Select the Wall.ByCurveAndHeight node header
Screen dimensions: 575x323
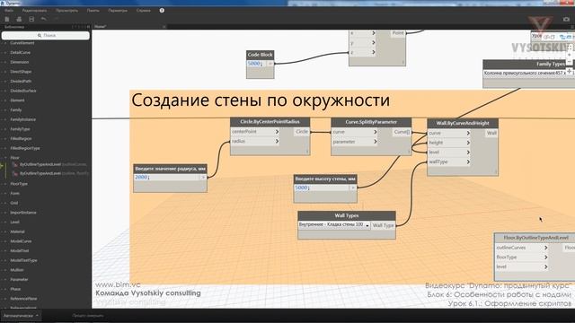(x=463, y=124)
